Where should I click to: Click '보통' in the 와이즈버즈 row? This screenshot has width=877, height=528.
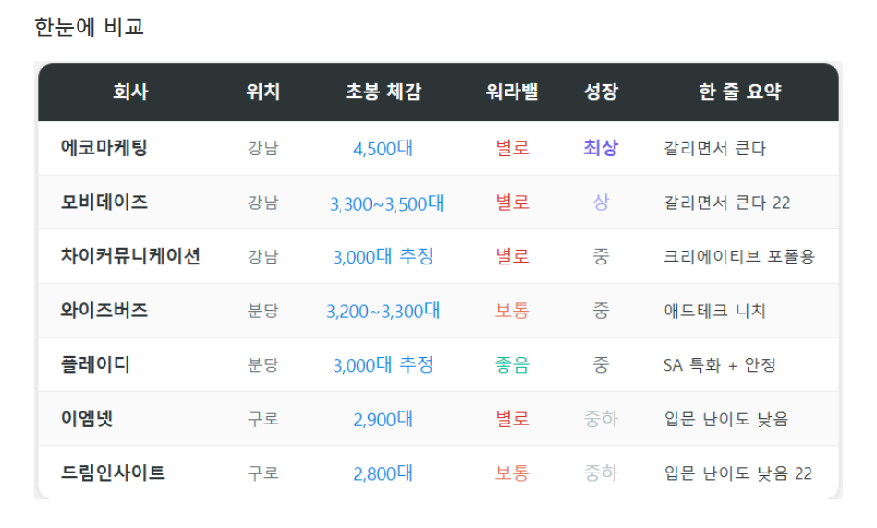[512, 310]
